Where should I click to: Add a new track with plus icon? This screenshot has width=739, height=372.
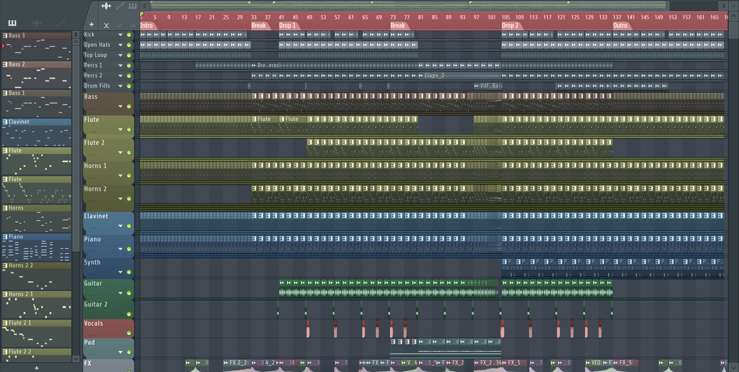pyautogui.click(x=92, y=25)
